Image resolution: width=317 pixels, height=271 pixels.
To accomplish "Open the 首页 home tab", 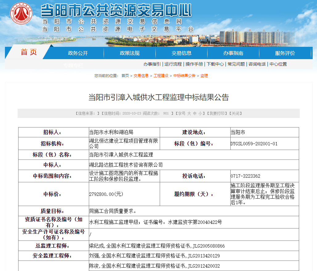I will 29,52.
